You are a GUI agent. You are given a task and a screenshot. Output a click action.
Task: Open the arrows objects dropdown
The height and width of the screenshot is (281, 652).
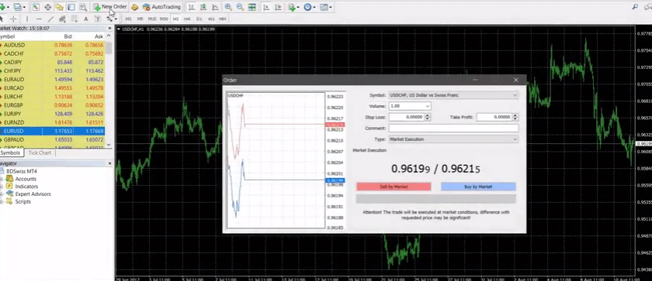click(111, 19)
